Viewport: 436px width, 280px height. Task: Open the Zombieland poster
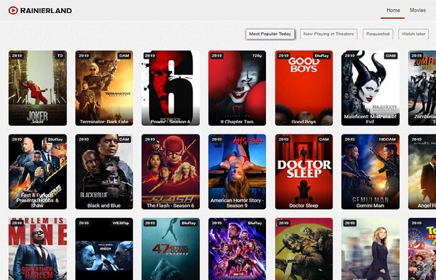422,88
